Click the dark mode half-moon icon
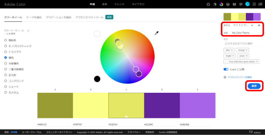This screenshot has width=265, height=135. point(215,4)
